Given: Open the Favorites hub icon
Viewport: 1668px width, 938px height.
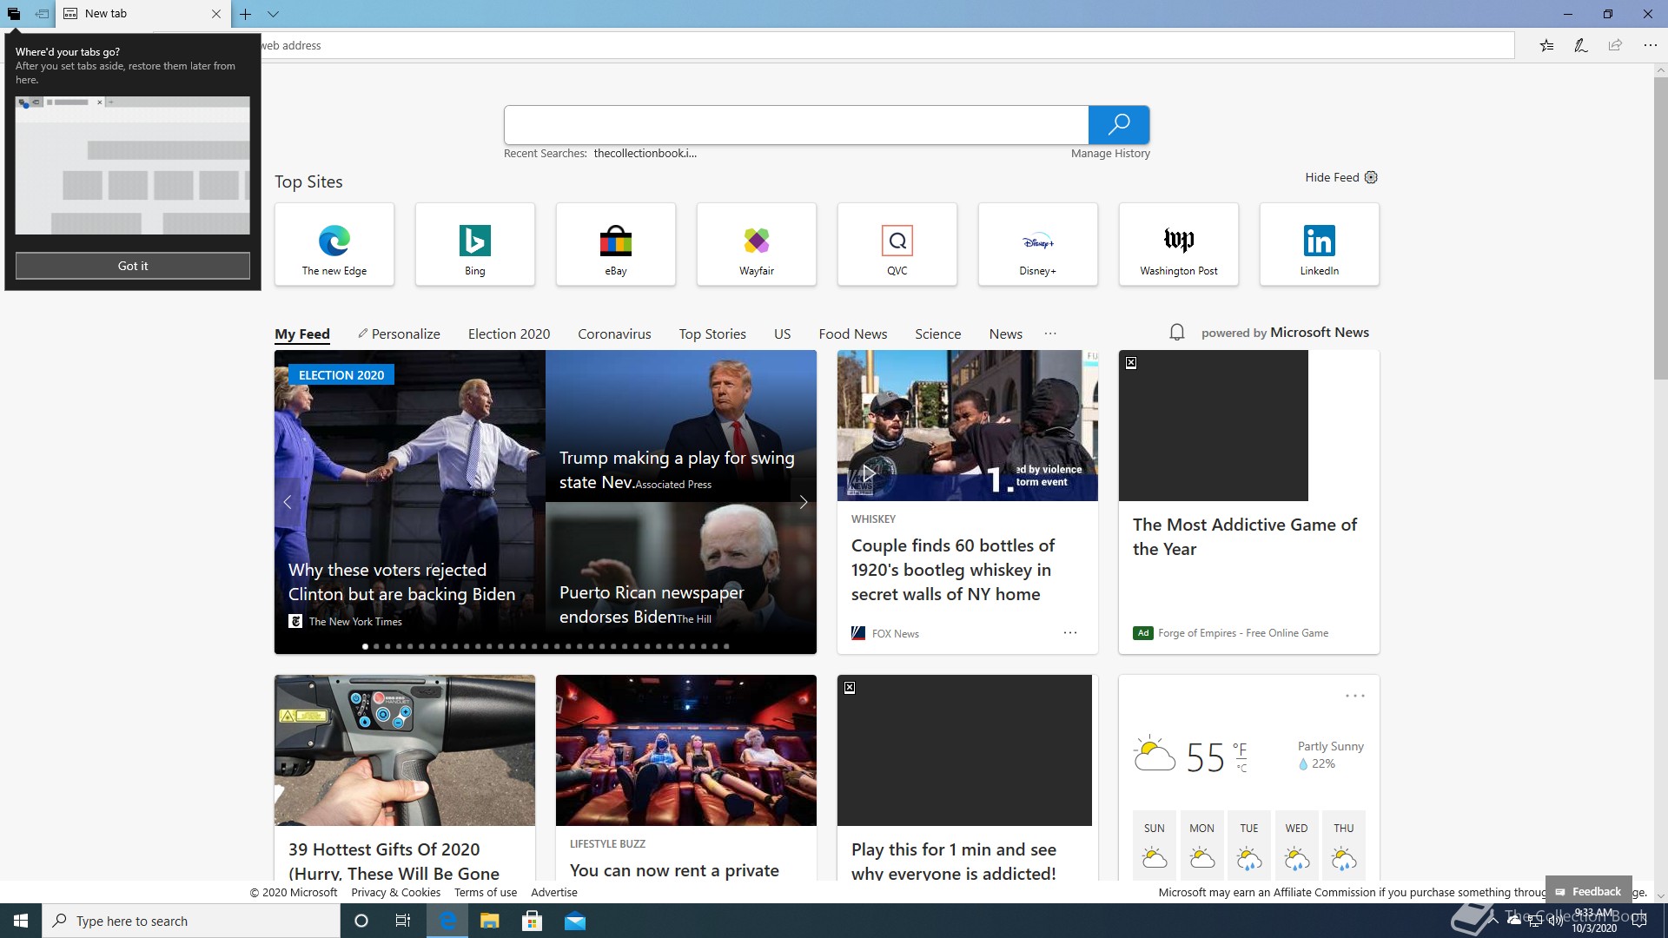Looking at the screenshot, I should (1546, 45).
